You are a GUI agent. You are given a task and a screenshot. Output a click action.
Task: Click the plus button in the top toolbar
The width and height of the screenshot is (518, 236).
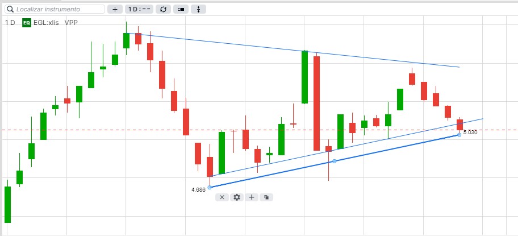(x=115, y=9)
